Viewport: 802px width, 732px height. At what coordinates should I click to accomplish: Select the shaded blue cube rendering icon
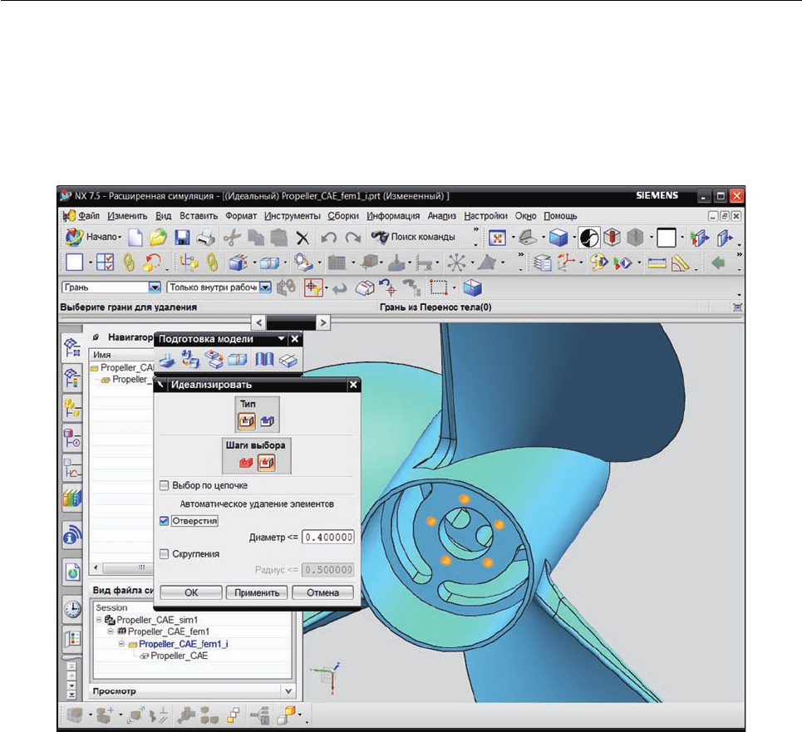(558, 238)
